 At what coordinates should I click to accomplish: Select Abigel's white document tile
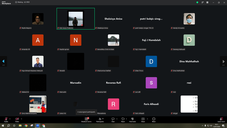pyautogui.click(x=189, y=104)
